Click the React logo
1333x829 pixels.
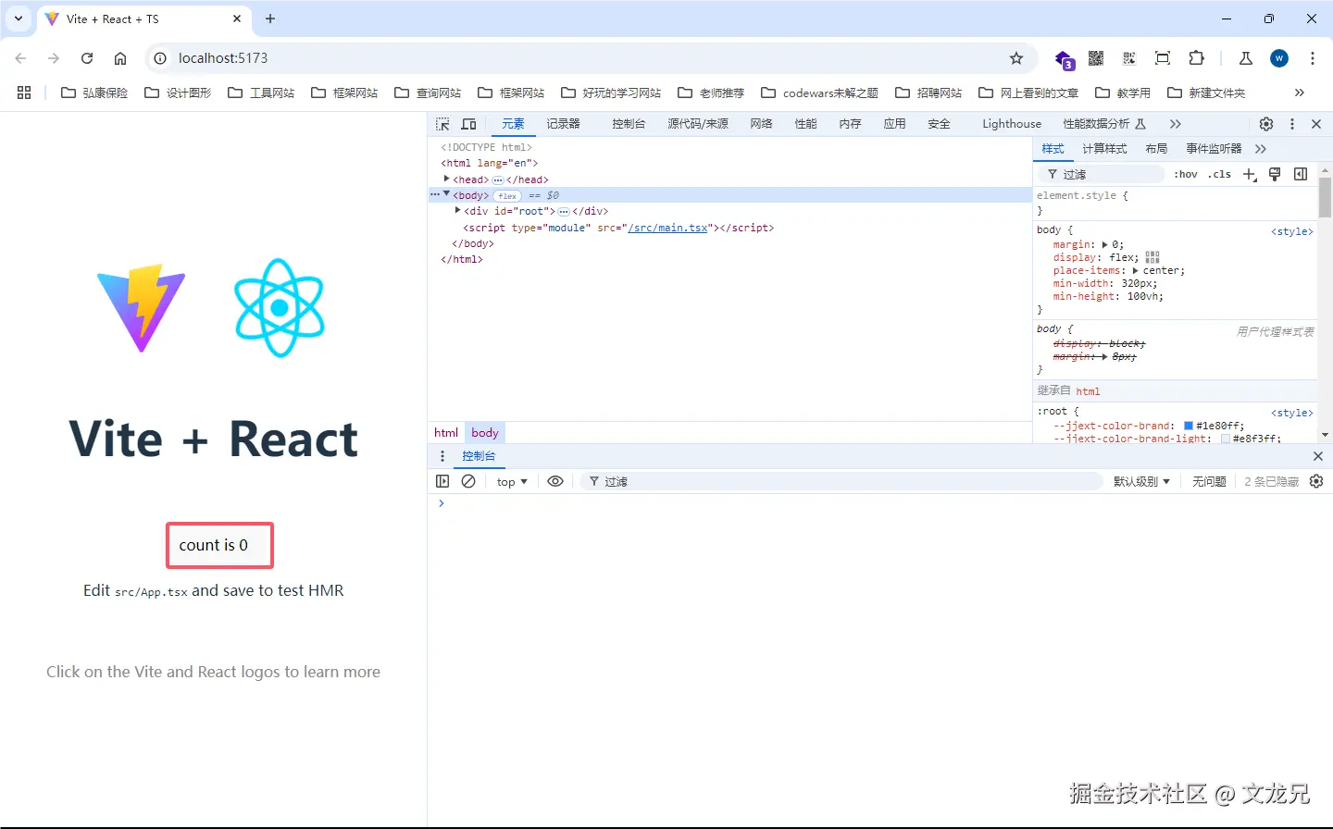click(x=280, y=308)
